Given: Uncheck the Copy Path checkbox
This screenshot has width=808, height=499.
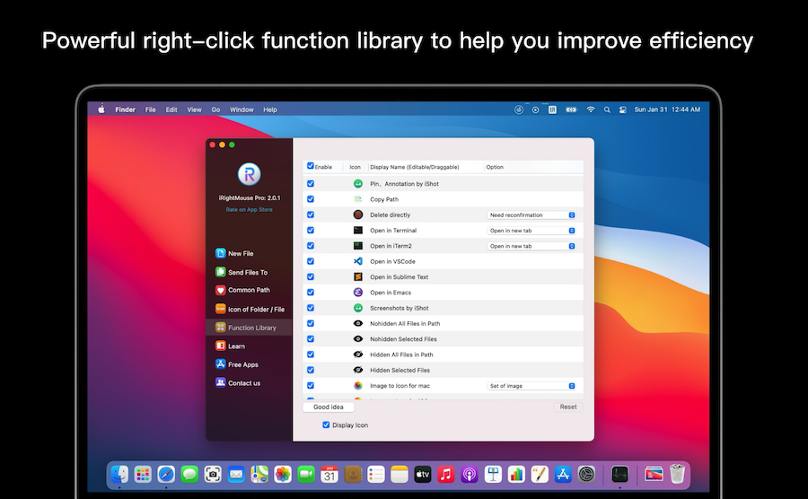Looking at the screenshot, I should click(311, 198).
